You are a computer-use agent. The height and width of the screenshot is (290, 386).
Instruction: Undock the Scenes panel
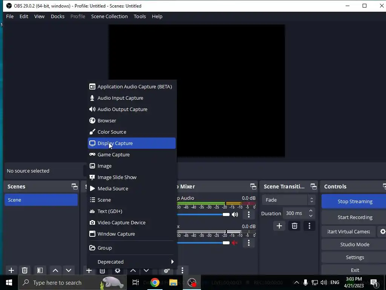[74, 187]
